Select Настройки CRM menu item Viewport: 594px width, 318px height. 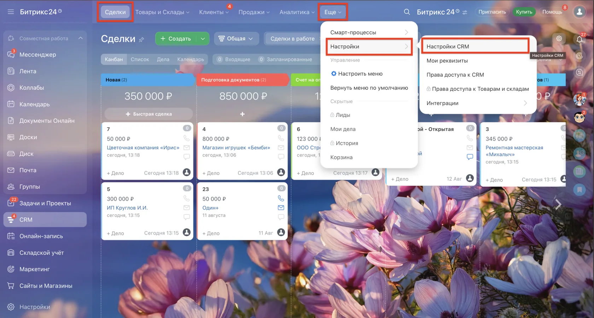[475, 46]
